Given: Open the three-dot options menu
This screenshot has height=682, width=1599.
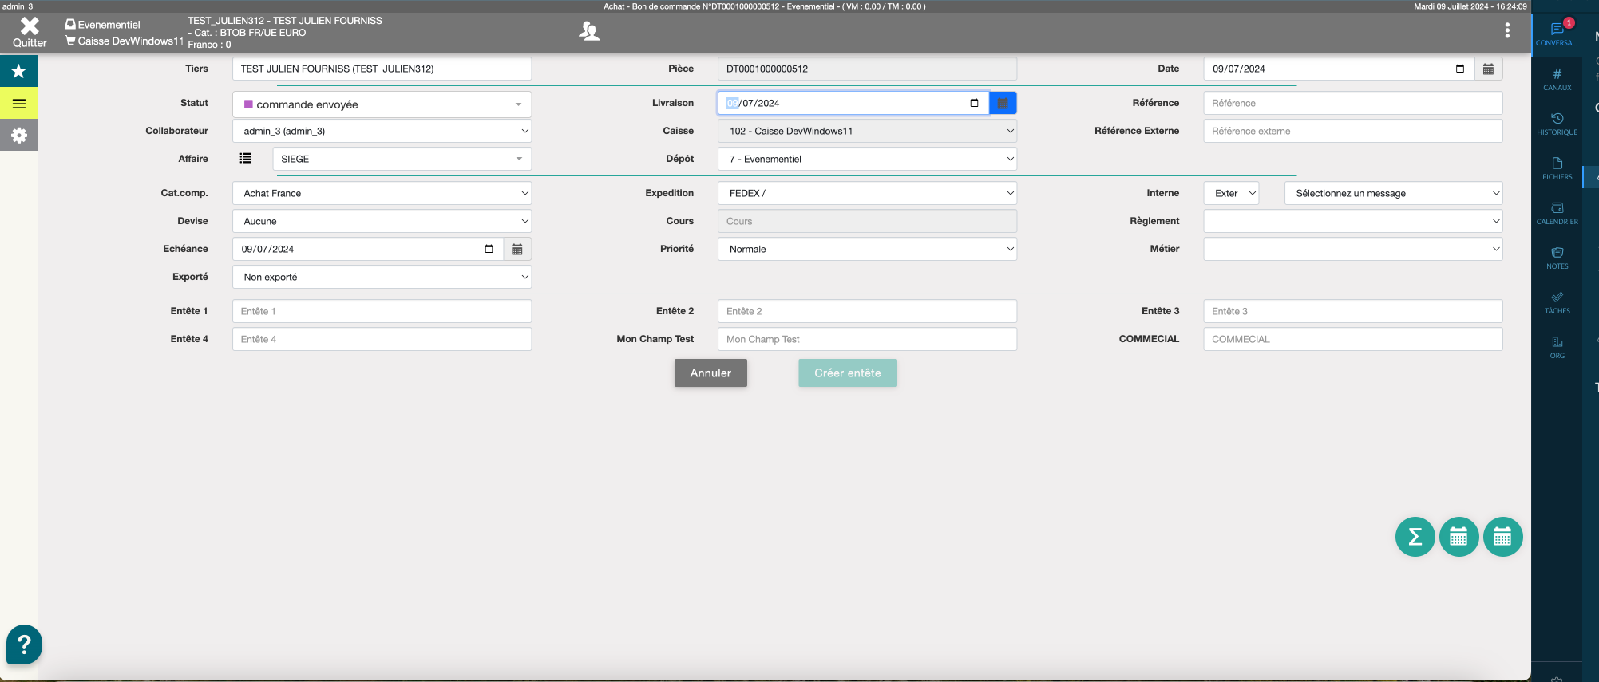Looking at the screenshot, I should [1507, 30].
